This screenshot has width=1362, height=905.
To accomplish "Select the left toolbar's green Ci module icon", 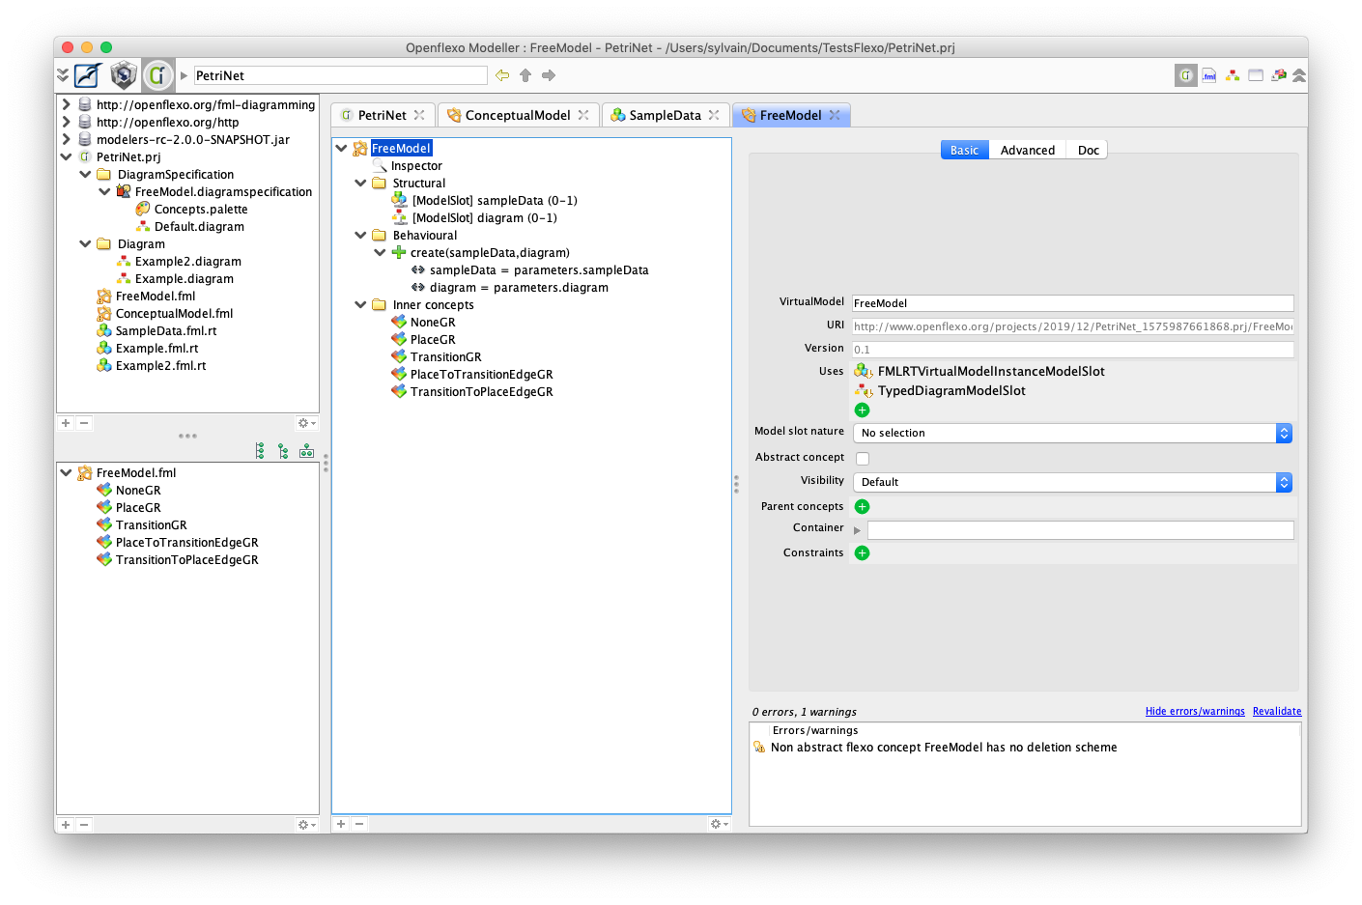I will pyautogui.click(x=158, y=75).
